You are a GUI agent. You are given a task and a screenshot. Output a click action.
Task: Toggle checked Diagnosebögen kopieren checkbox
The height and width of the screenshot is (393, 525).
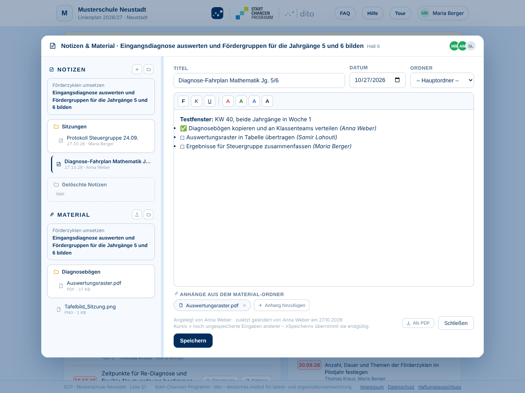[183, 128]
